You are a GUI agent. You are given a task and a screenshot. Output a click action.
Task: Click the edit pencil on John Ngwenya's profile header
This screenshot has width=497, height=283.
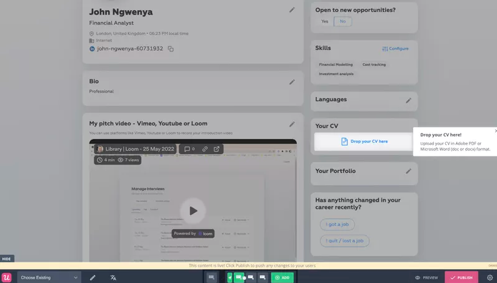[292, 10]
